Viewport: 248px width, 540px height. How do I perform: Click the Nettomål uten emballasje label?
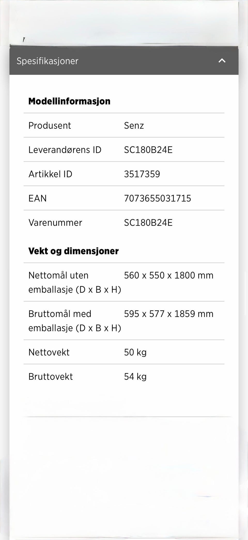(x=75, y=282)
